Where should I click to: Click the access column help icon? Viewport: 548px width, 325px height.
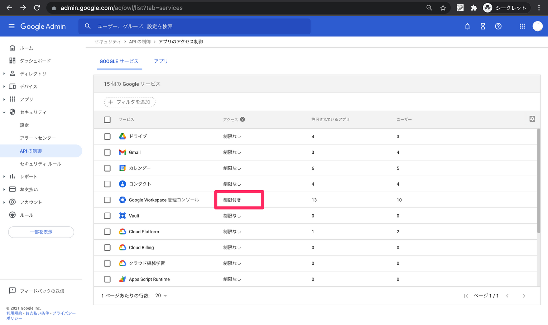tap(242, 119)
